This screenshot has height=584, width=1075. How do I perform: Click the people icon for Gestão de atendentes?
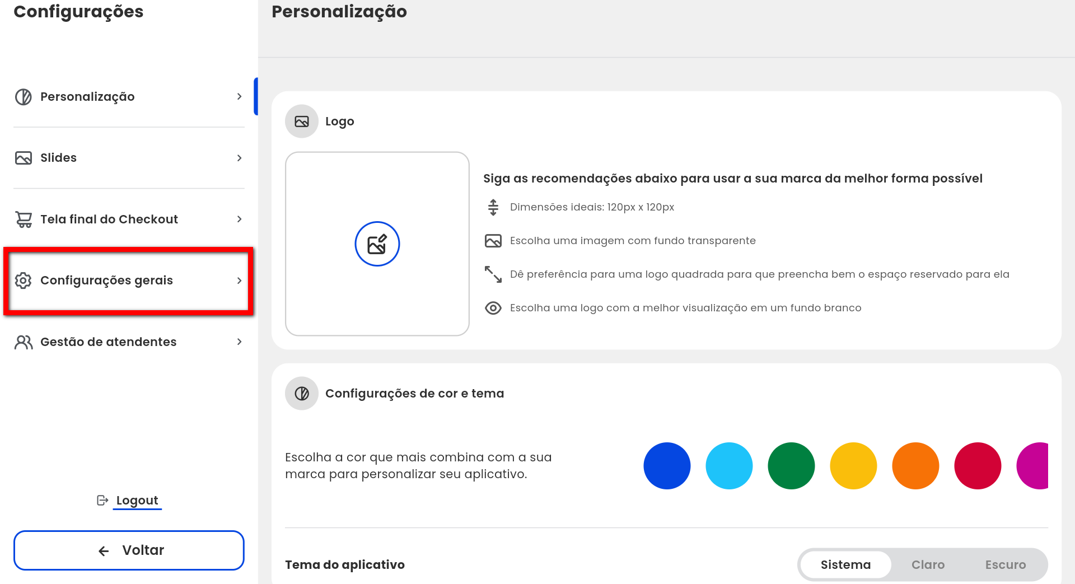point(23,342)
